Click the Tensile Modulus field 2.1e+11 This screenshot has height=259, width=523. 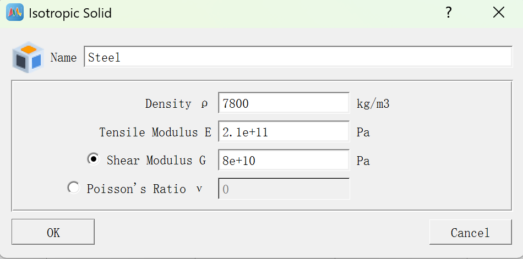[284, 132]
